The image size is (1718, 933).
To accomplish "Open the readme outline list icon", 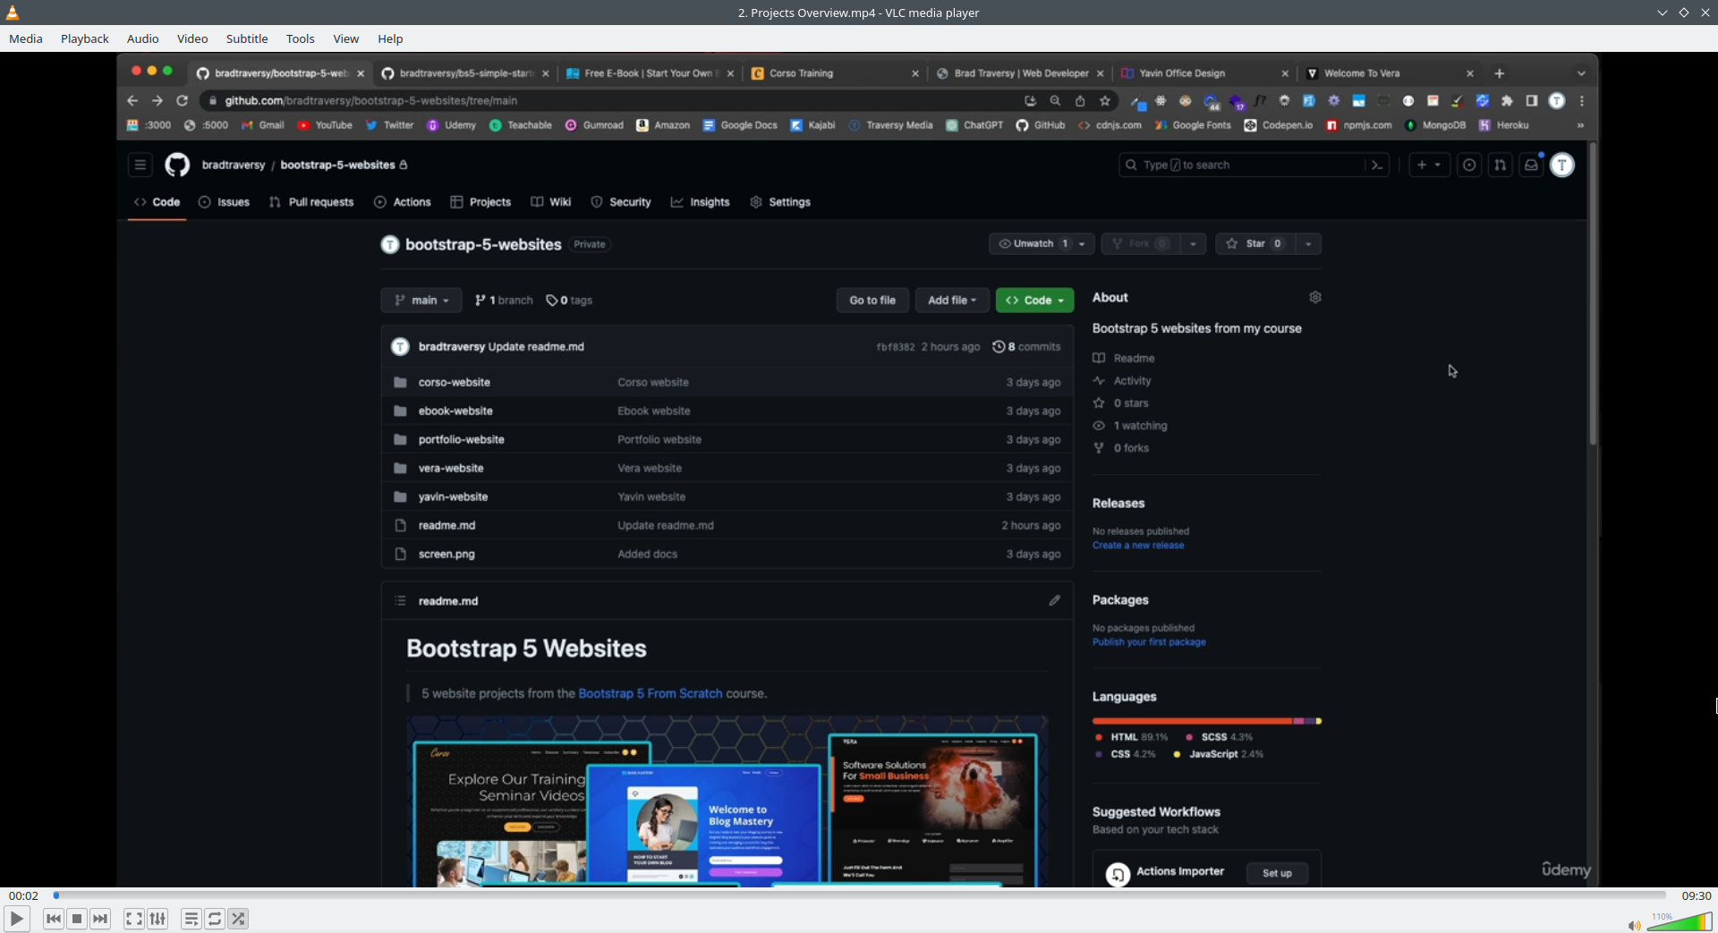I will coord(400,600).
